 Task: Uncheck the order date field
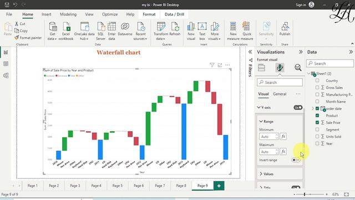(x=317, y=109)
